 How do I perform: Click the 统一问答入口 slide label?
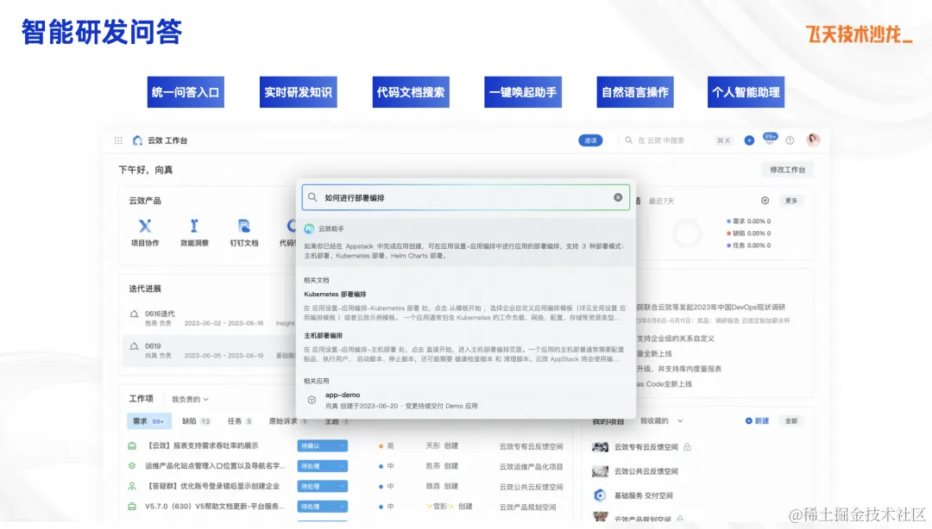coord(186,92)
